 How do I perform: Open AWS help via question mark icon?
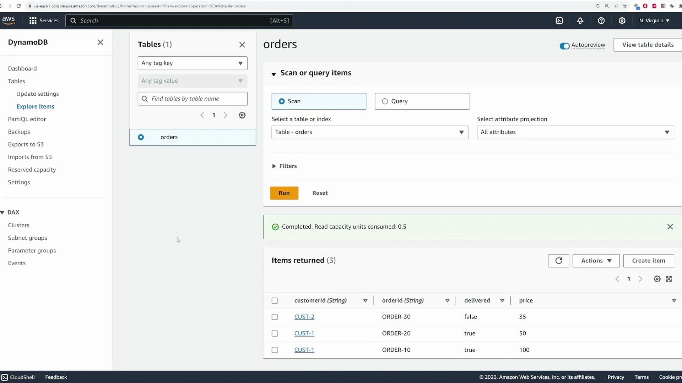click(x=601, y=21)
